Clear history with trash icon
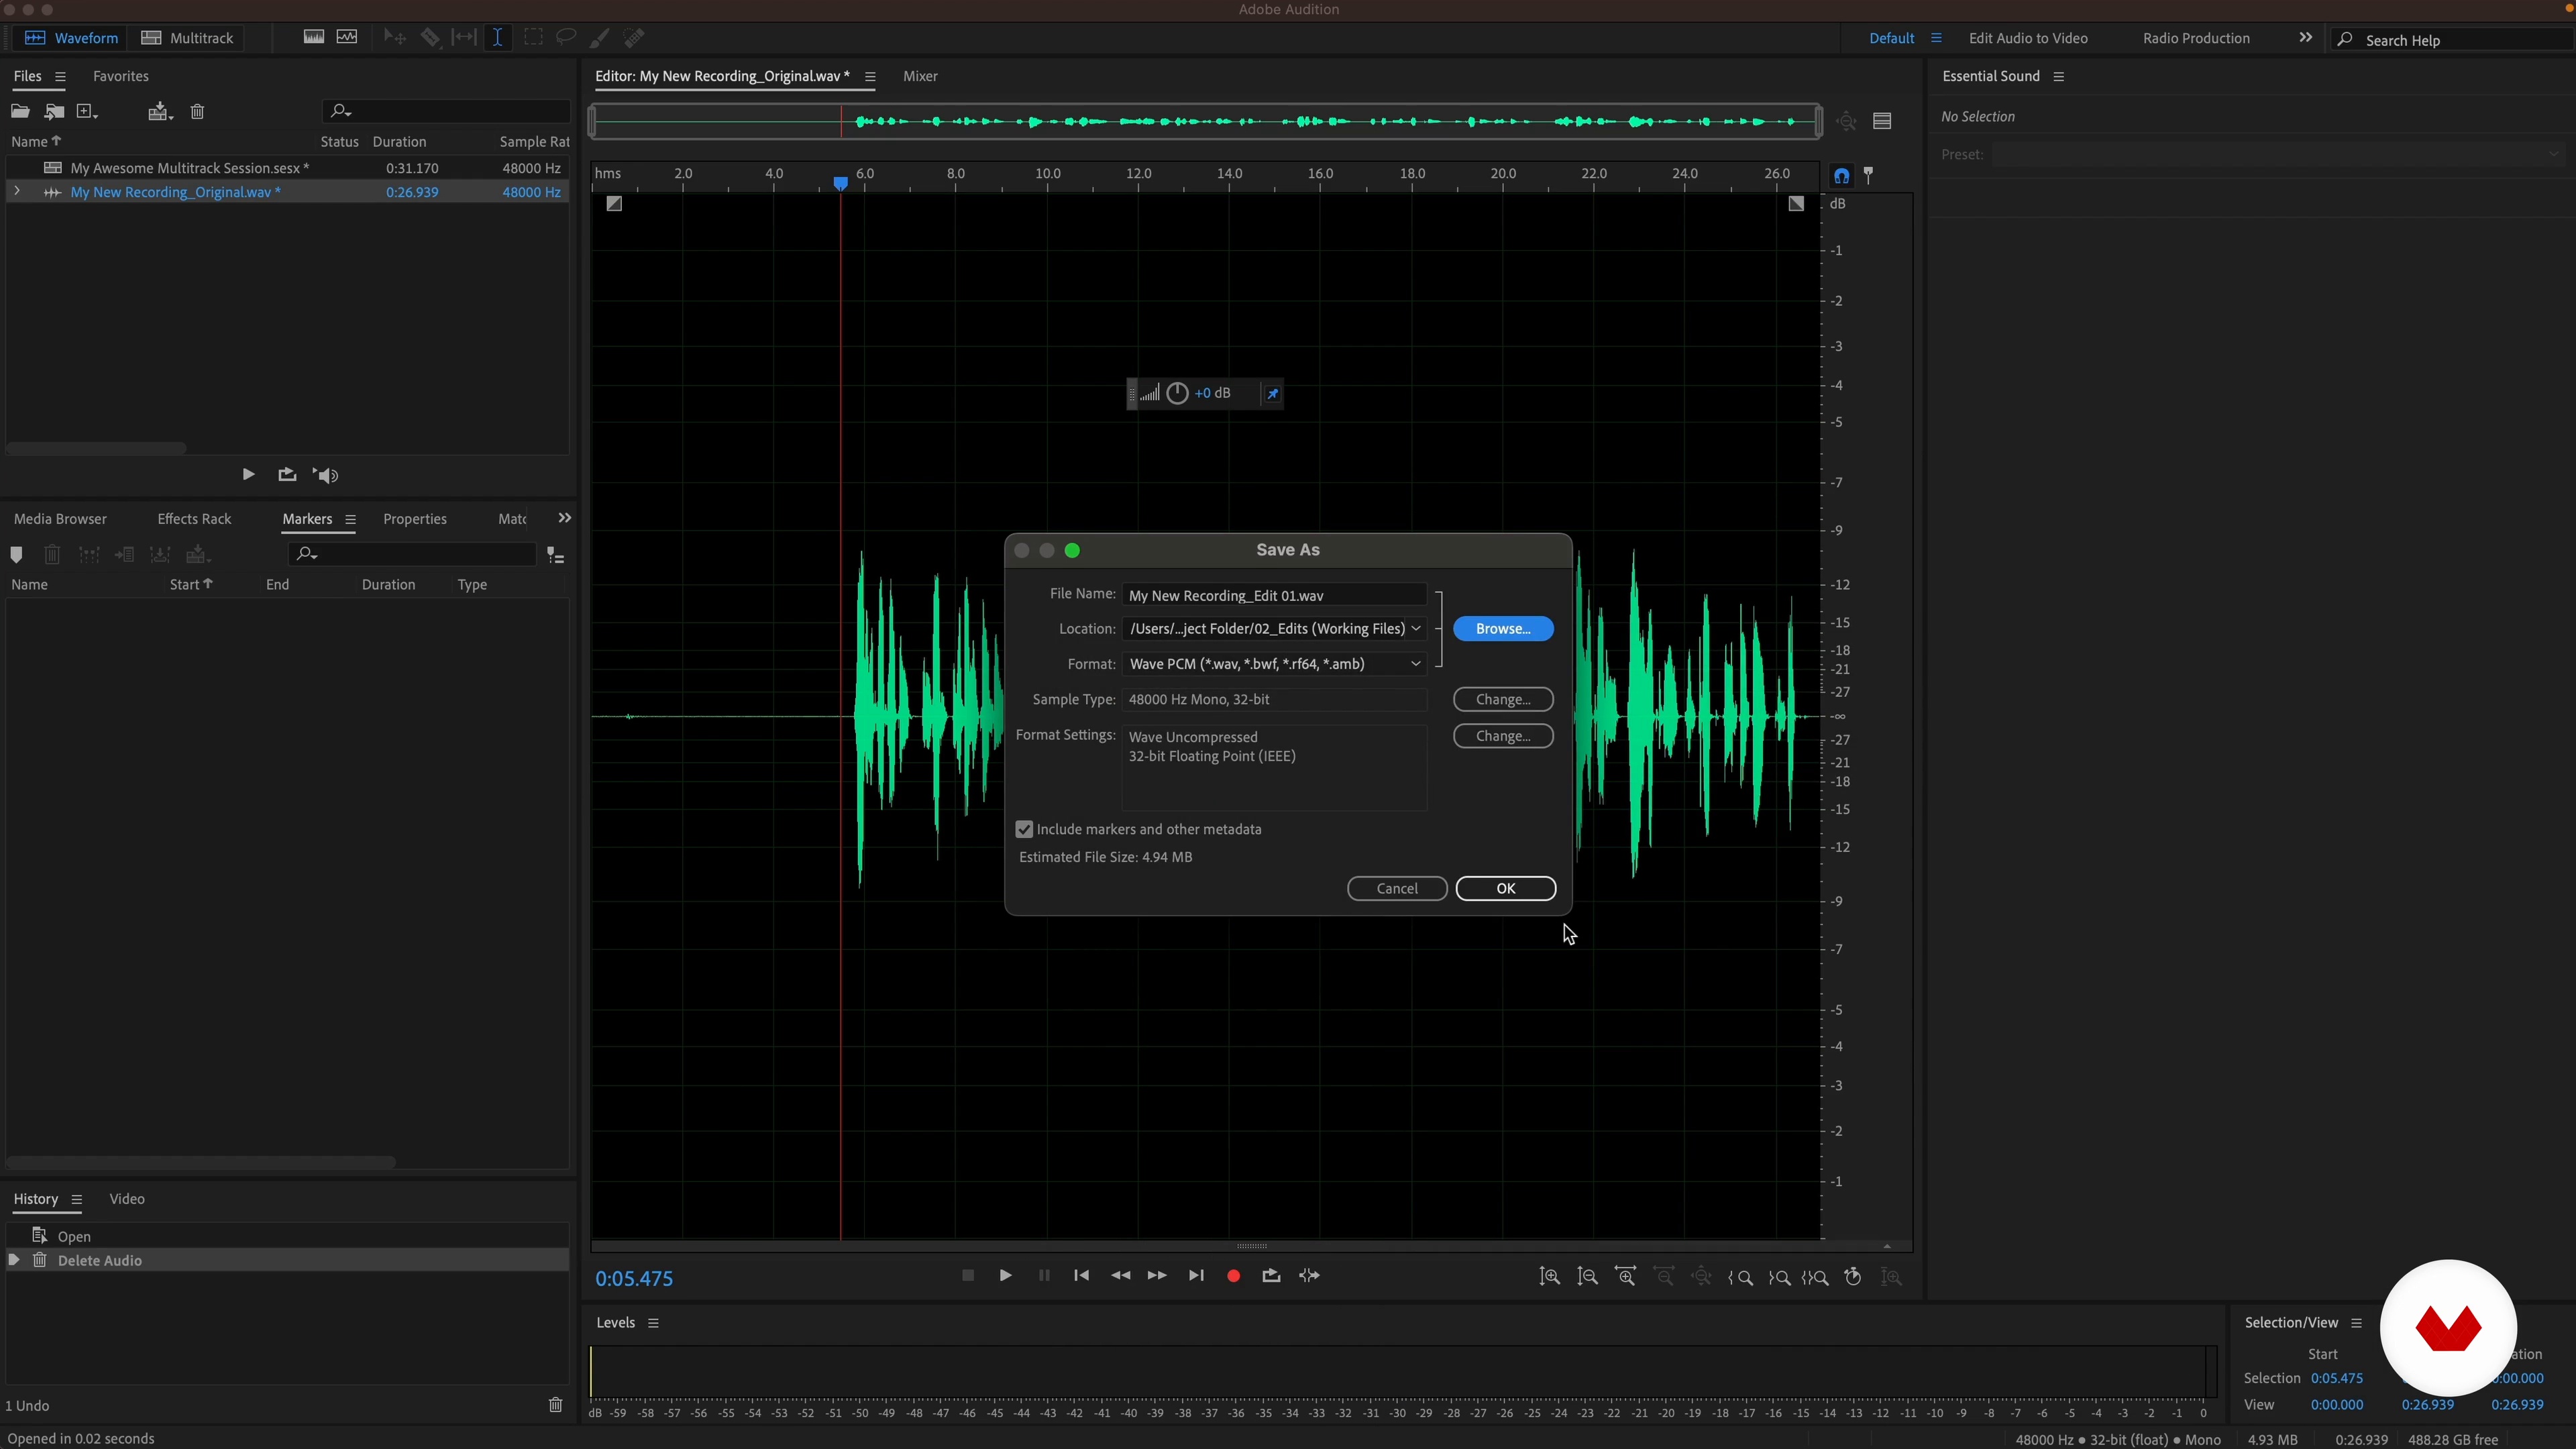This screenshot has width=2576, height=1449. [556, 1405]
